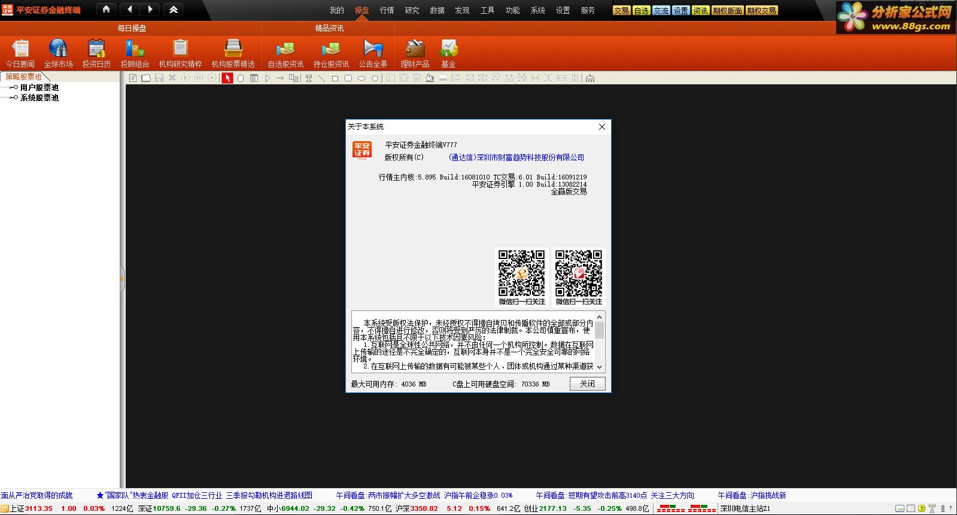Open 自选股资讯 watchlist news icon
The image size is (957, 515).
pos(285,53)
